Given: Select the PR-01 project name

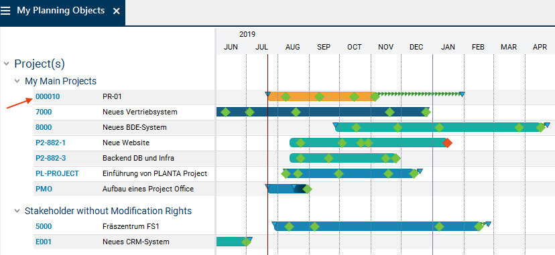Looking at the screenshot, I should coord(112,97).
